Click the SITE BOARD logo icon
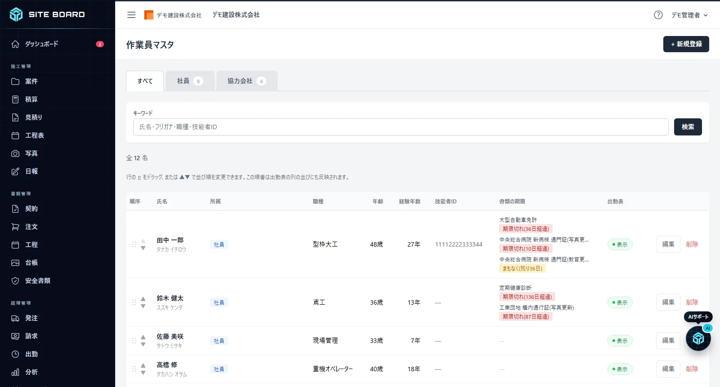The width and height of the screenshot is (720, 387). click(x=16, y=14)
